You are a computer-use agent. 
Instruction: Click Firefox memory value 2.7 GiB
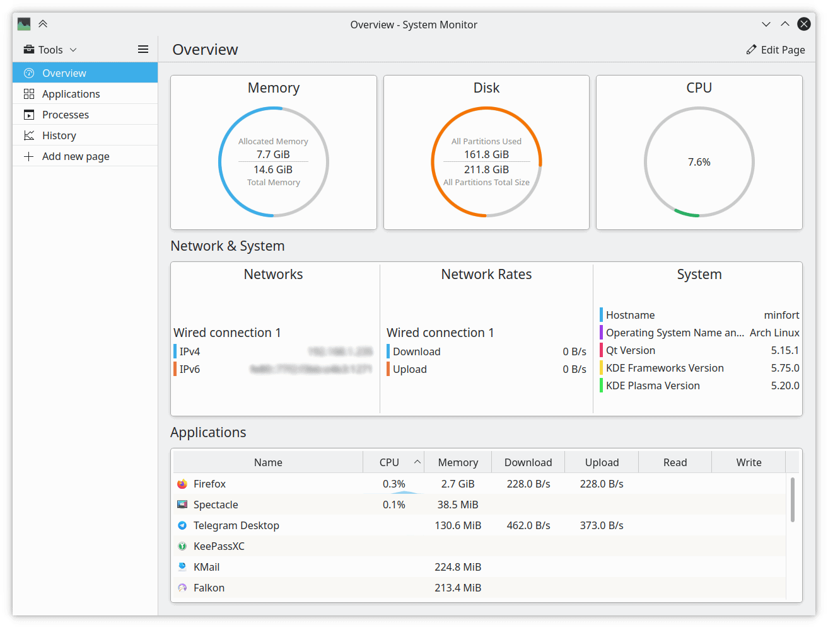pyautogui.click(x=458, y=484)
